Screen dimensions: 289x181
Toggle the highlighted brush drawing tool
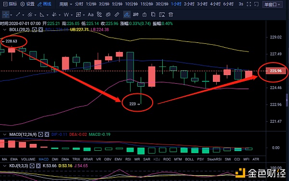click(x=127, y=14)
